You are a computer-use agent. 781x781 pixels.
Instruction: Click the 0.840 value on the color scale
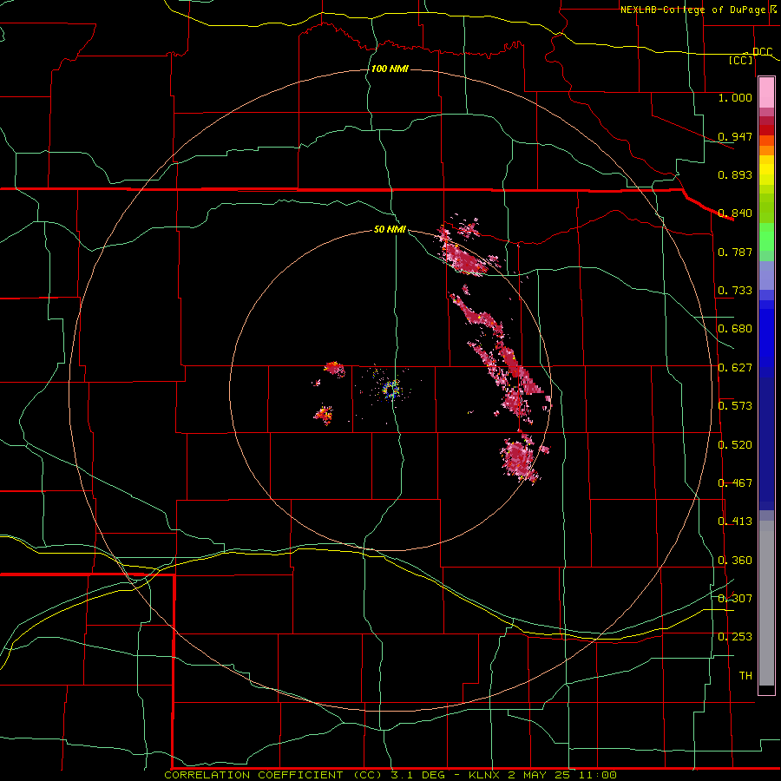pyautogui.click(x=735, y=213)
